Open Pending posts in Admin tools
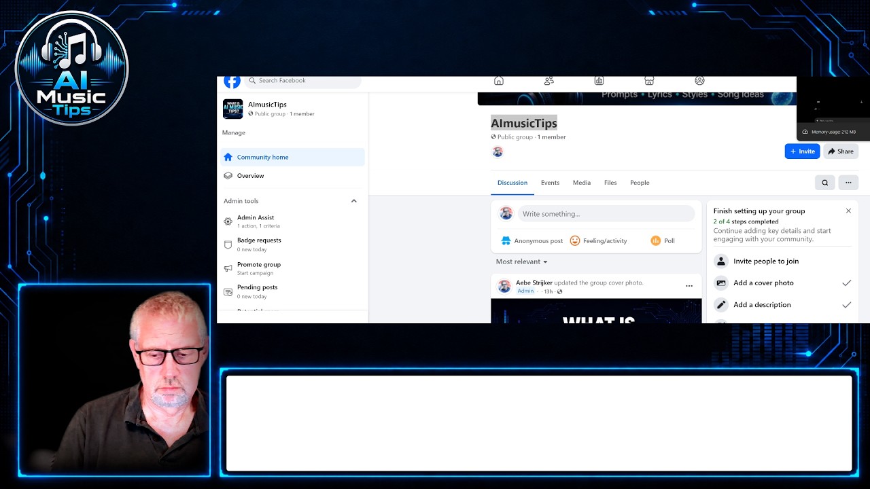Viewport: 870px width, 489px height. 292,291
